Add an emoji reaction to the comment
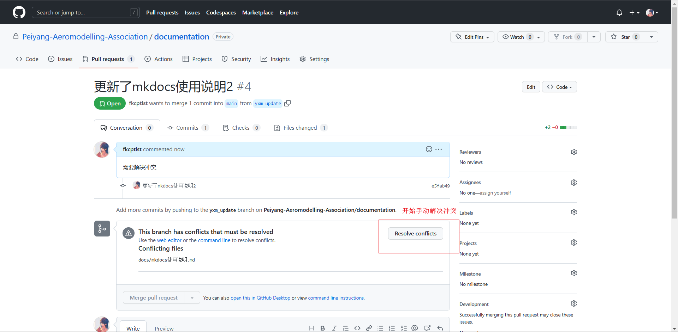The image size is (678, 332). point(429,149)
